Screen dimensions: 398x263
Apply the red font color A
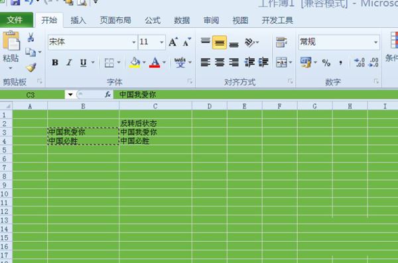(x=155, y=62)
